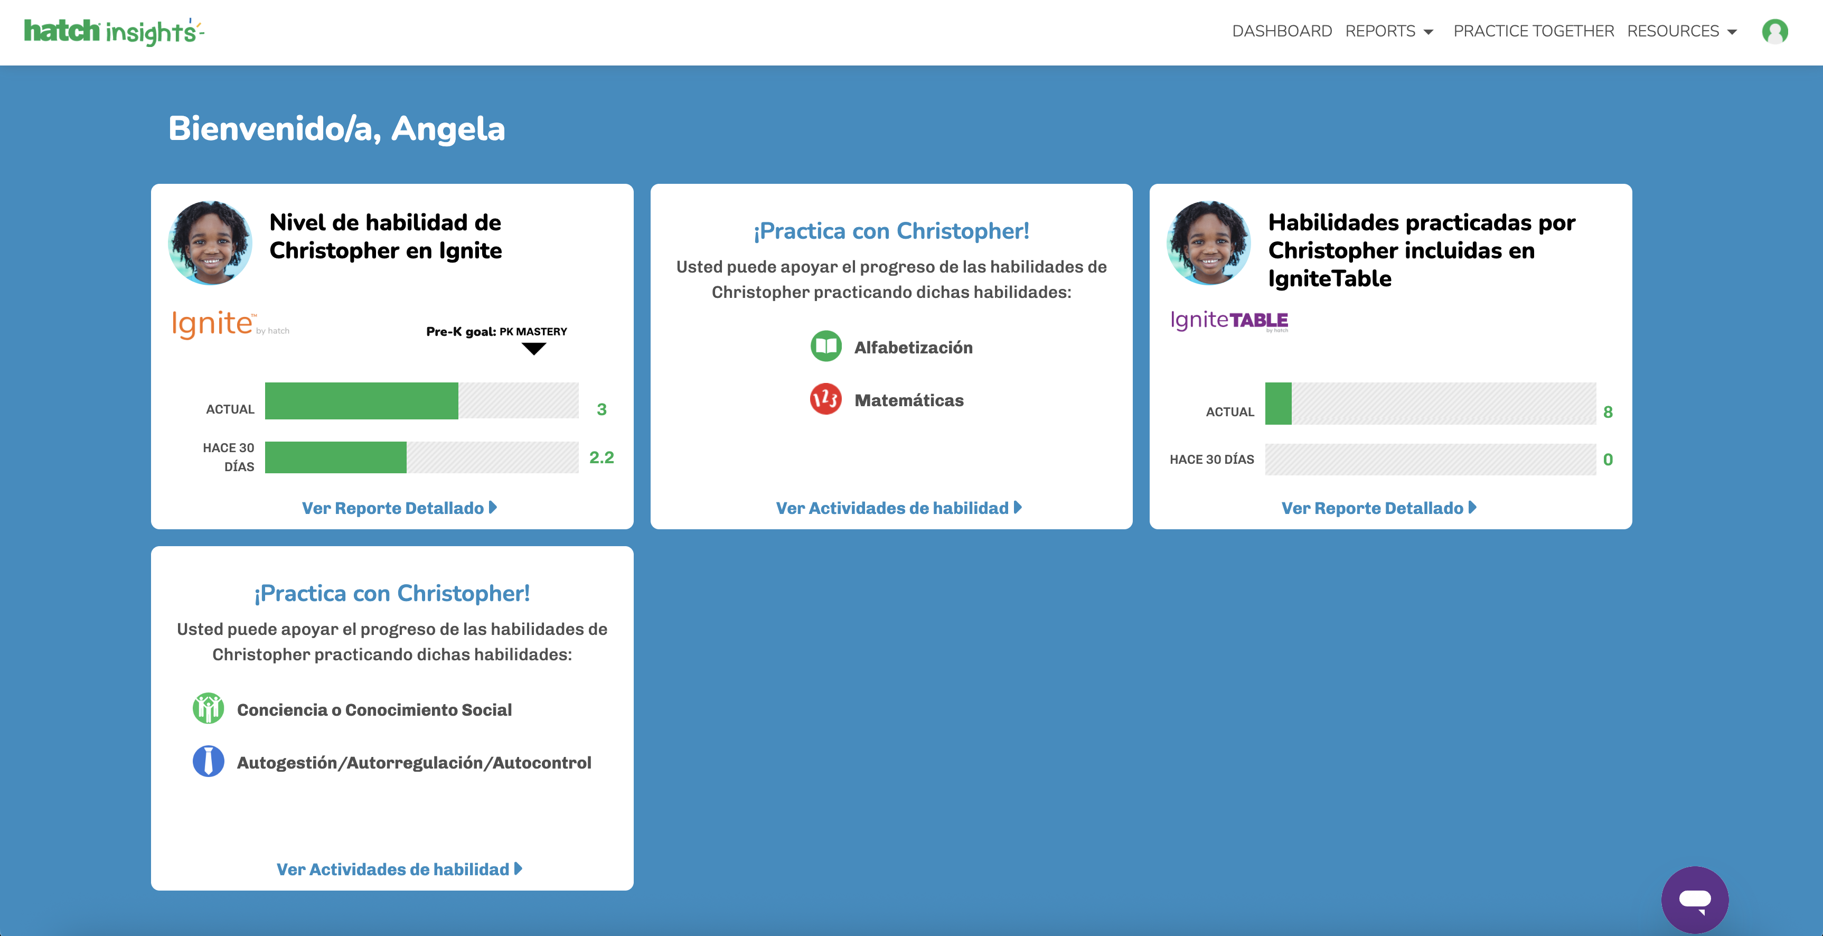
Task: Select Conciencia o Conocimiento Social label
Action: 374,709
